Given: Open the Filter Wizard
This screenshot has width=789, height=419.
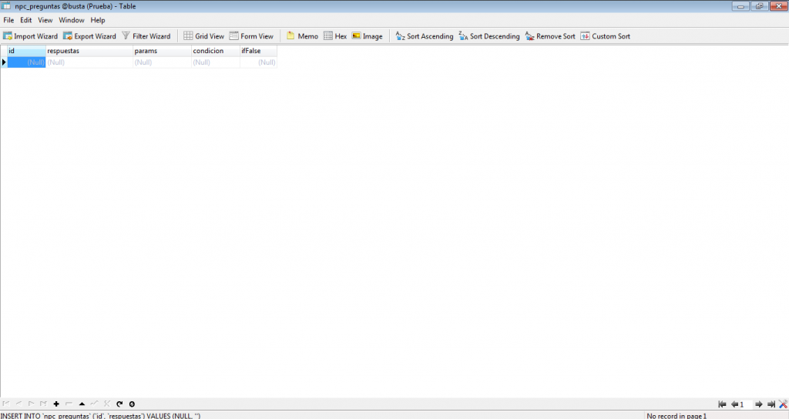Looking at the screenshot, I should coord(146,36).
